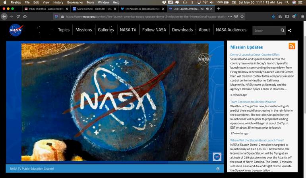Image resolution: width=306 pixels, height=178 pixels.
Task: Click the NASA TV live video player
Action: (115, 102)
